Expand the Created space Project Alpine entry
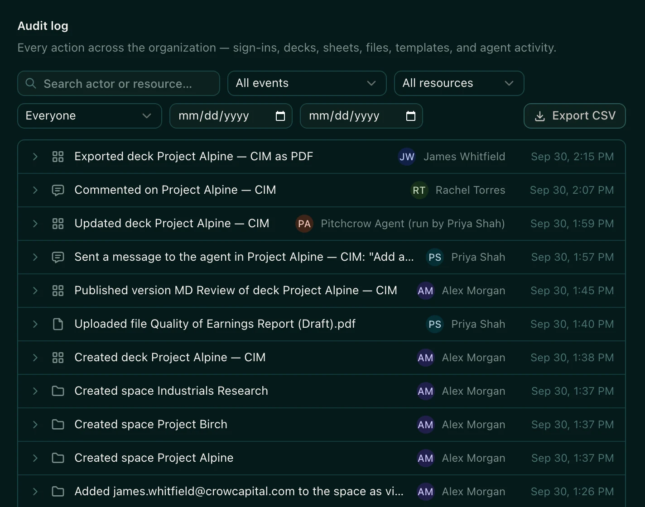The height and width of the screenshot is (507, 645). 35,458
